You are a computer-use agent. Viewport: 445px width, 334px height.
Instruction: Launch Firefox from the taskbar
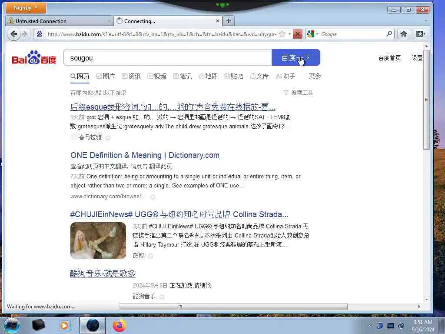(119, 325)
